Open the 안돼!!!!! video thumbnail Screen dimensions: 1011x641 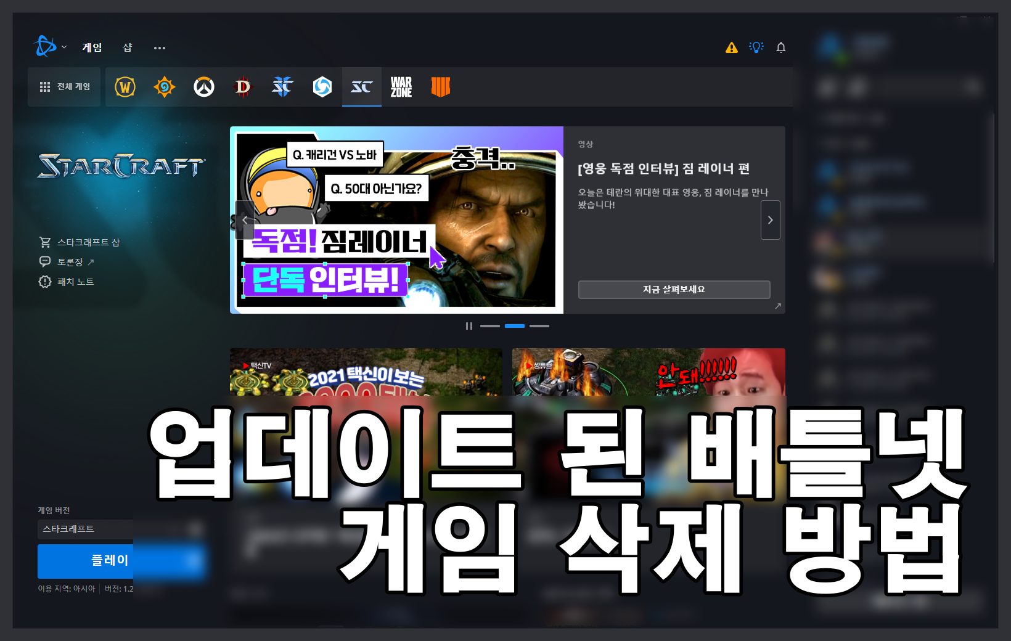(x=649, y=372)
